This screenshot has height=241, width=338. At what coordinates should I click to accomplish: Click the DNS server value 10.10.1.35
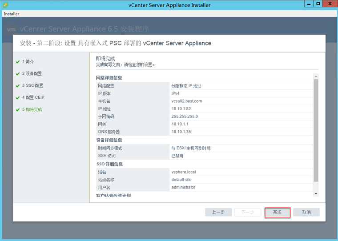pyautogui.click(x=181, y=132)
